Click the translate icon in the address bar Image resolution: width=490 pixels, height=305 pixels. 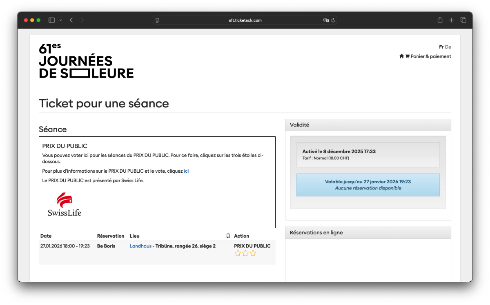click(325, 20)
